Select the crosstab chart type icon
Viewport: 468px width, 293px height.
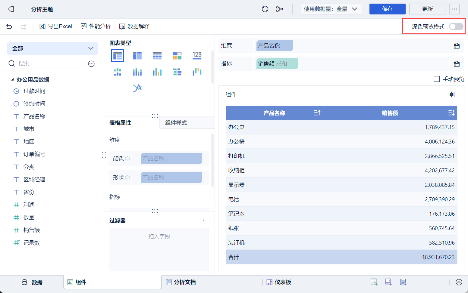point(137,56)
